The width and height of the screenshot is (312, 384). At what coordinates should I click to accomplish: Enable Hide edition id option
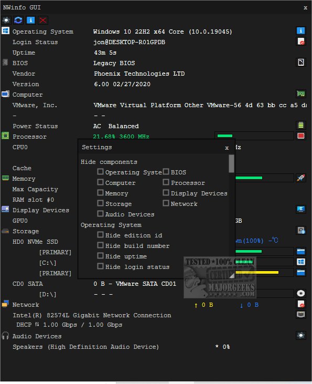[x=100, y=235]
